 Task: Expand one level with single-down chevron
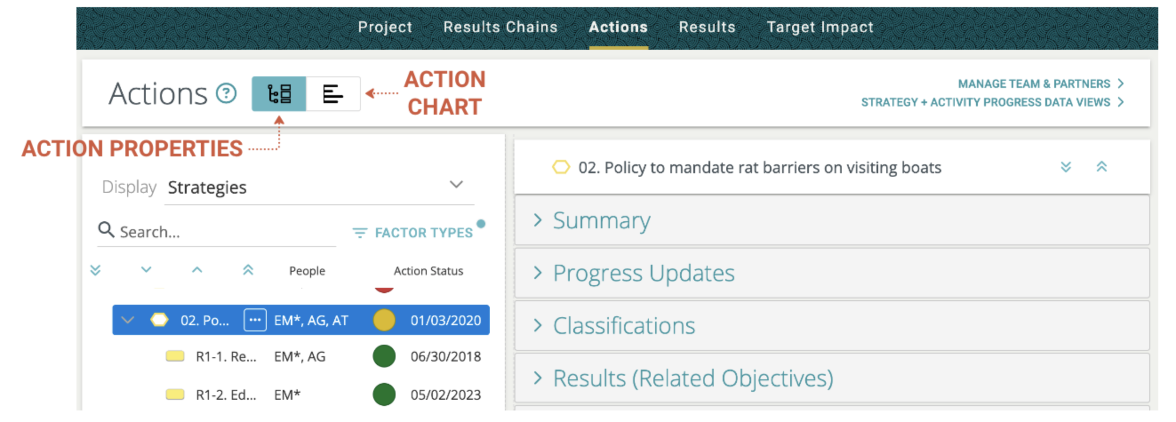point(146,270)
